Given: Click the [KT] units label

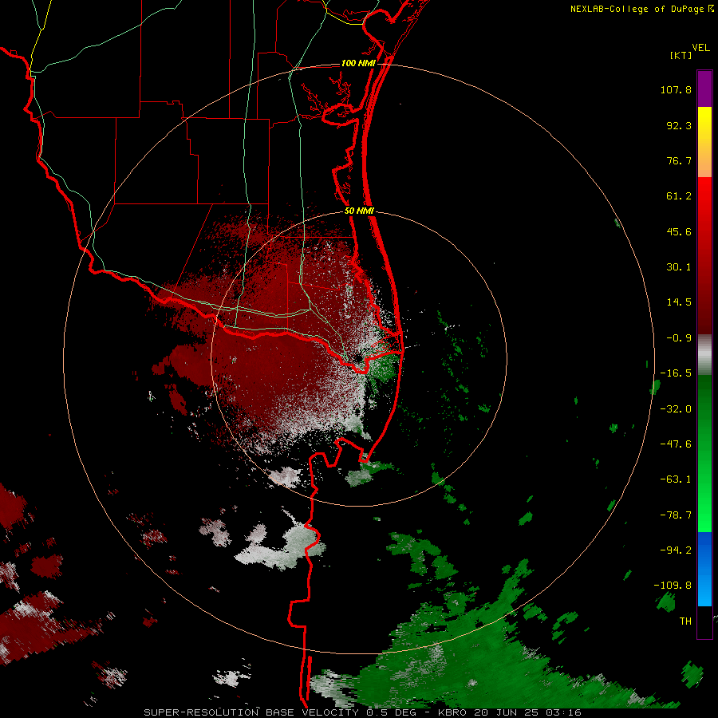Looking at the screenshot, I should click(681, 55).
